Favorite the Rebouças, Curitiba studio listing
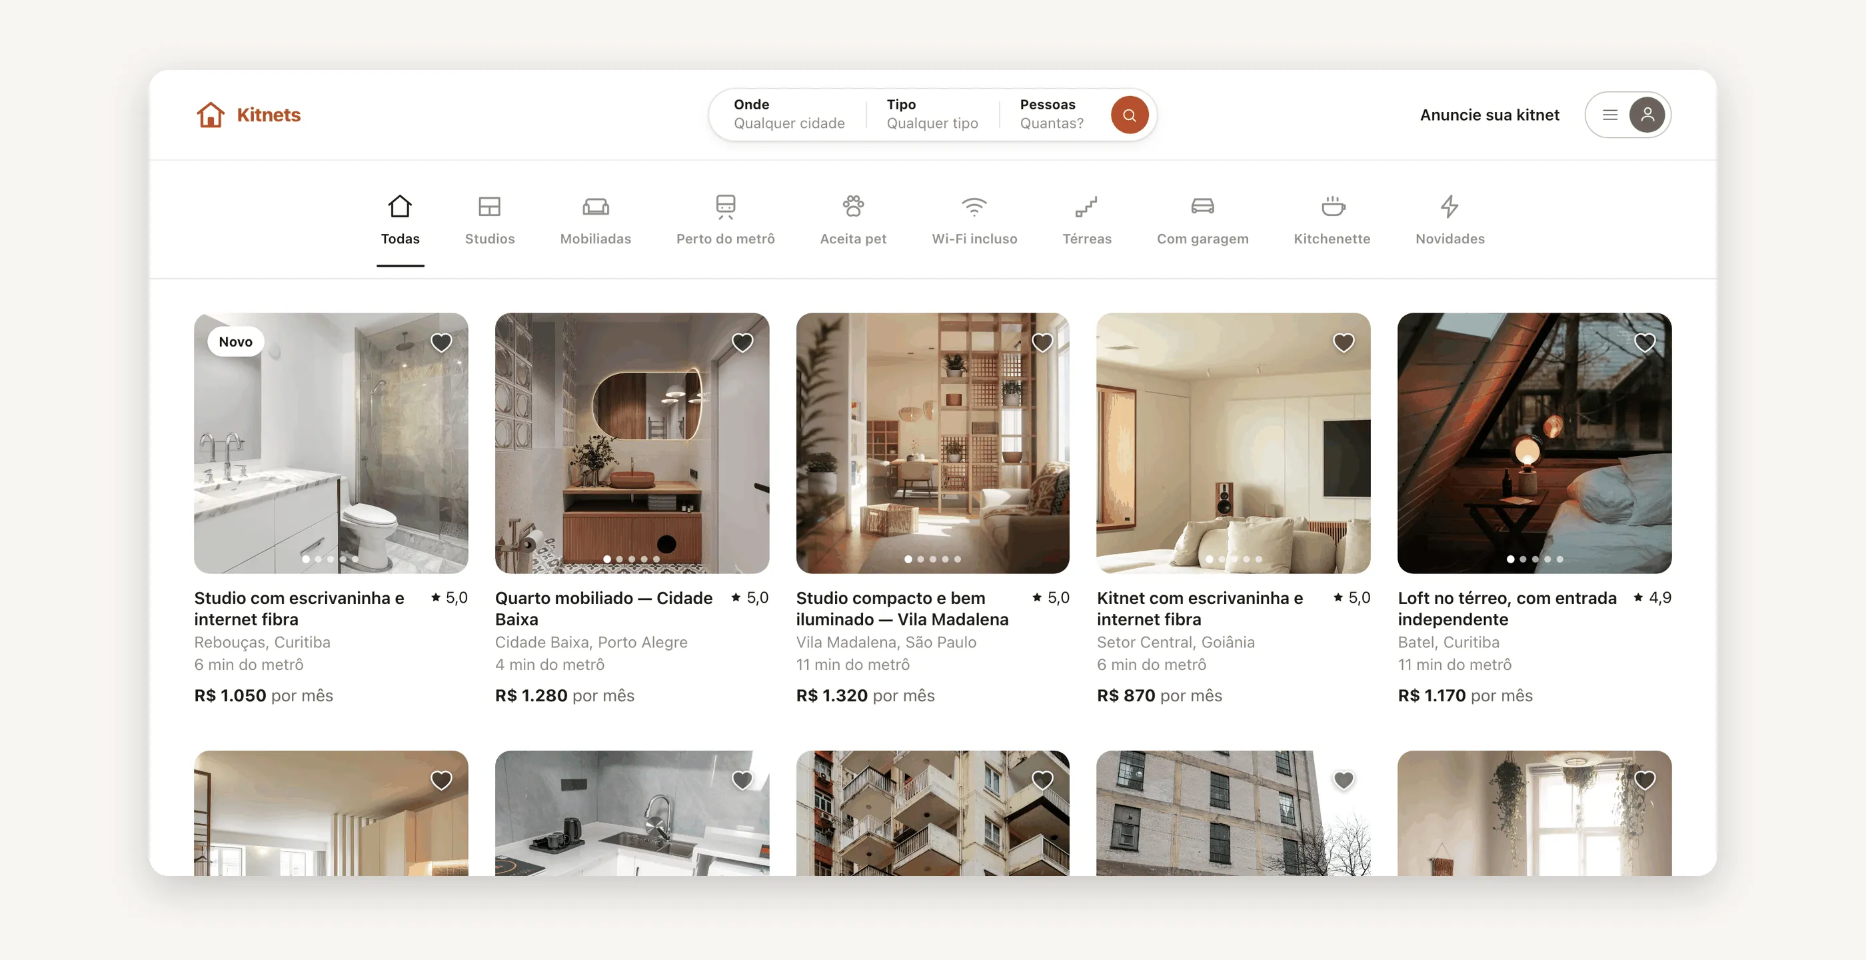 tap(441, 342)
